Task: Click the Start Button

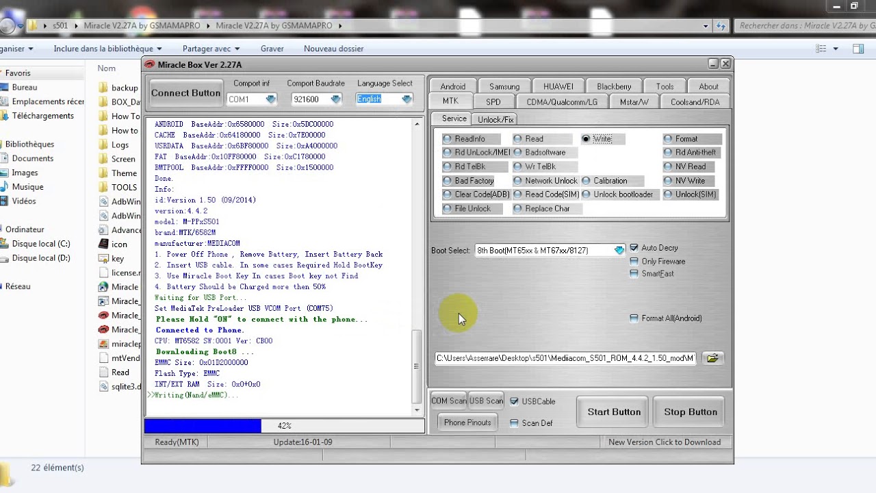Action: click(614, 412)
